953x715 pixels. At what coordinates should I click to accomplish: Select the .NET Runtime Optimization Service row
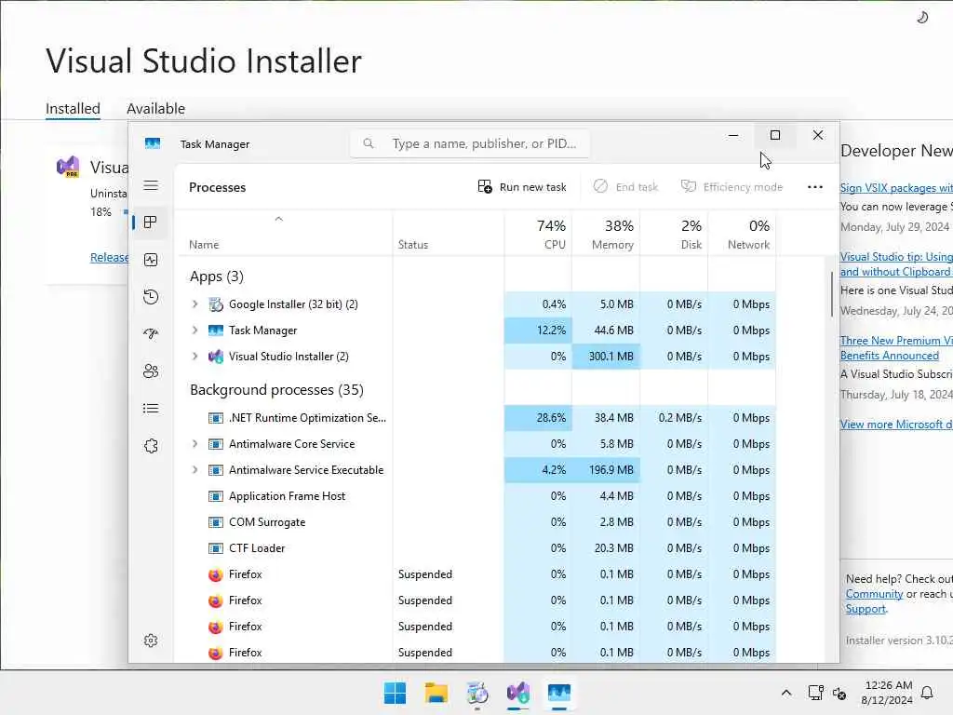click(x=477, y=418)
